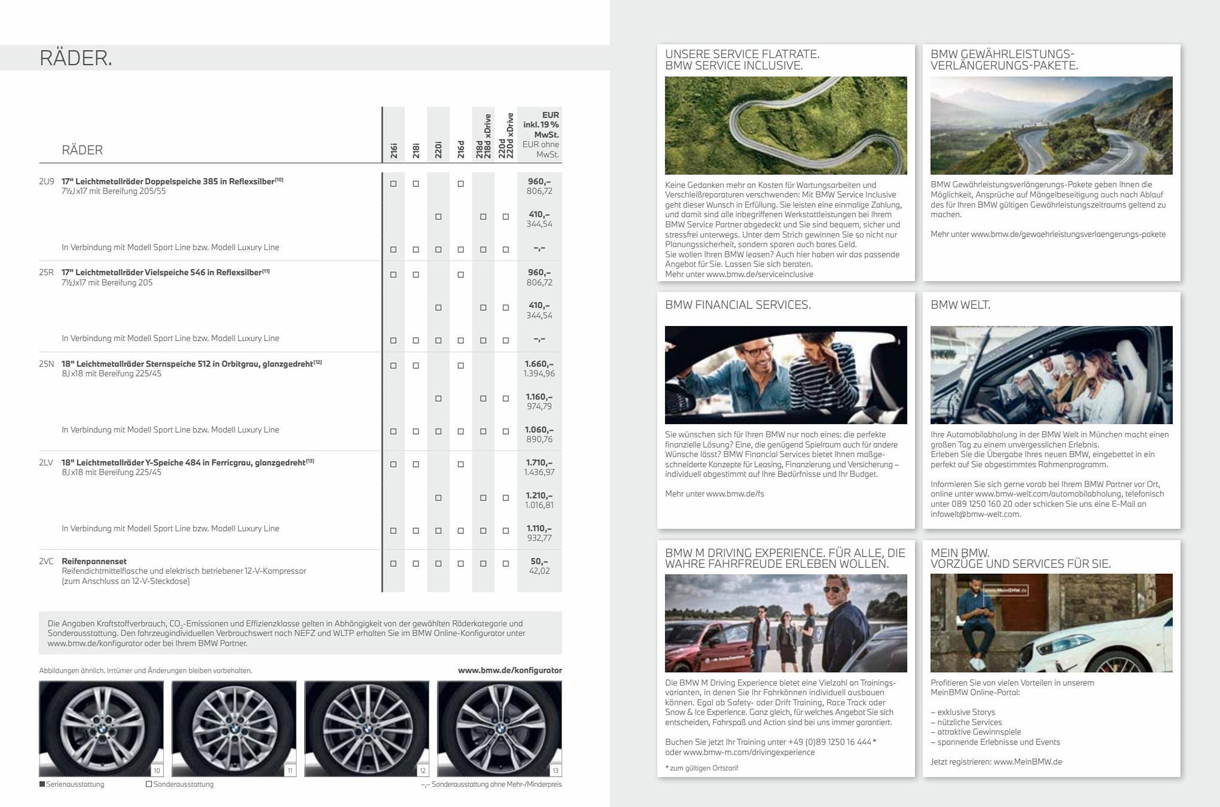The width and height of the screenshot is (1220, 807).
Task: Click the Sonderausstattung legend square
Action: click(x=149, y=784)
